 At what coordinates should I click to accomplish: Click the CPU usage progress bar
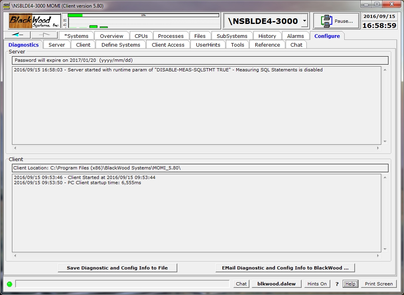pyautogui.click(x=143, y=15)
